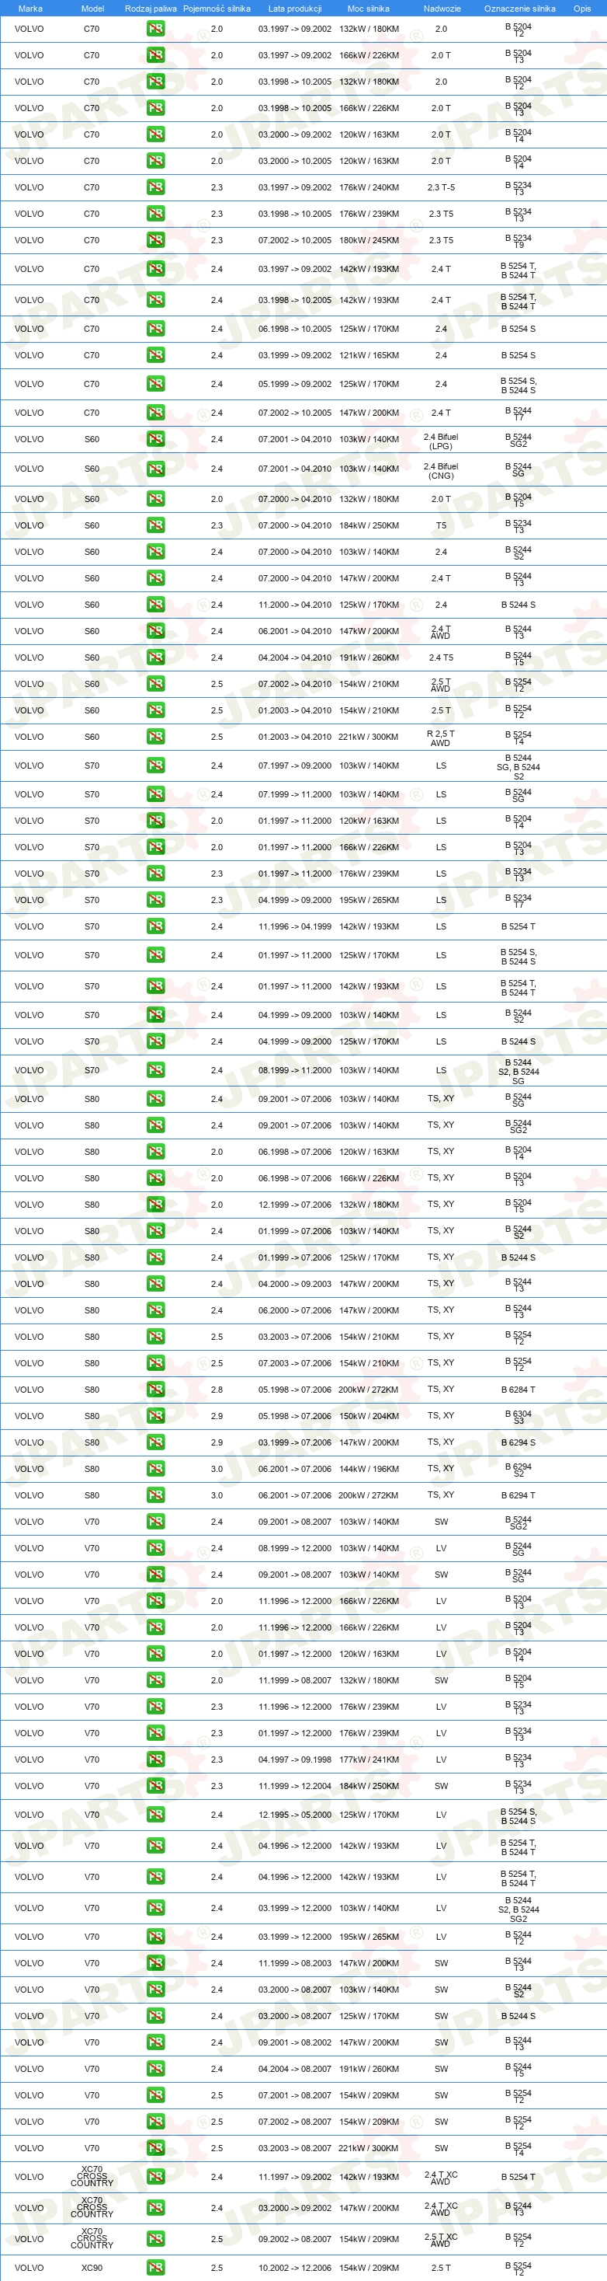
Task: Select the '11.1999 -> 12.2004' production years cell
Action: [295, 1786]
